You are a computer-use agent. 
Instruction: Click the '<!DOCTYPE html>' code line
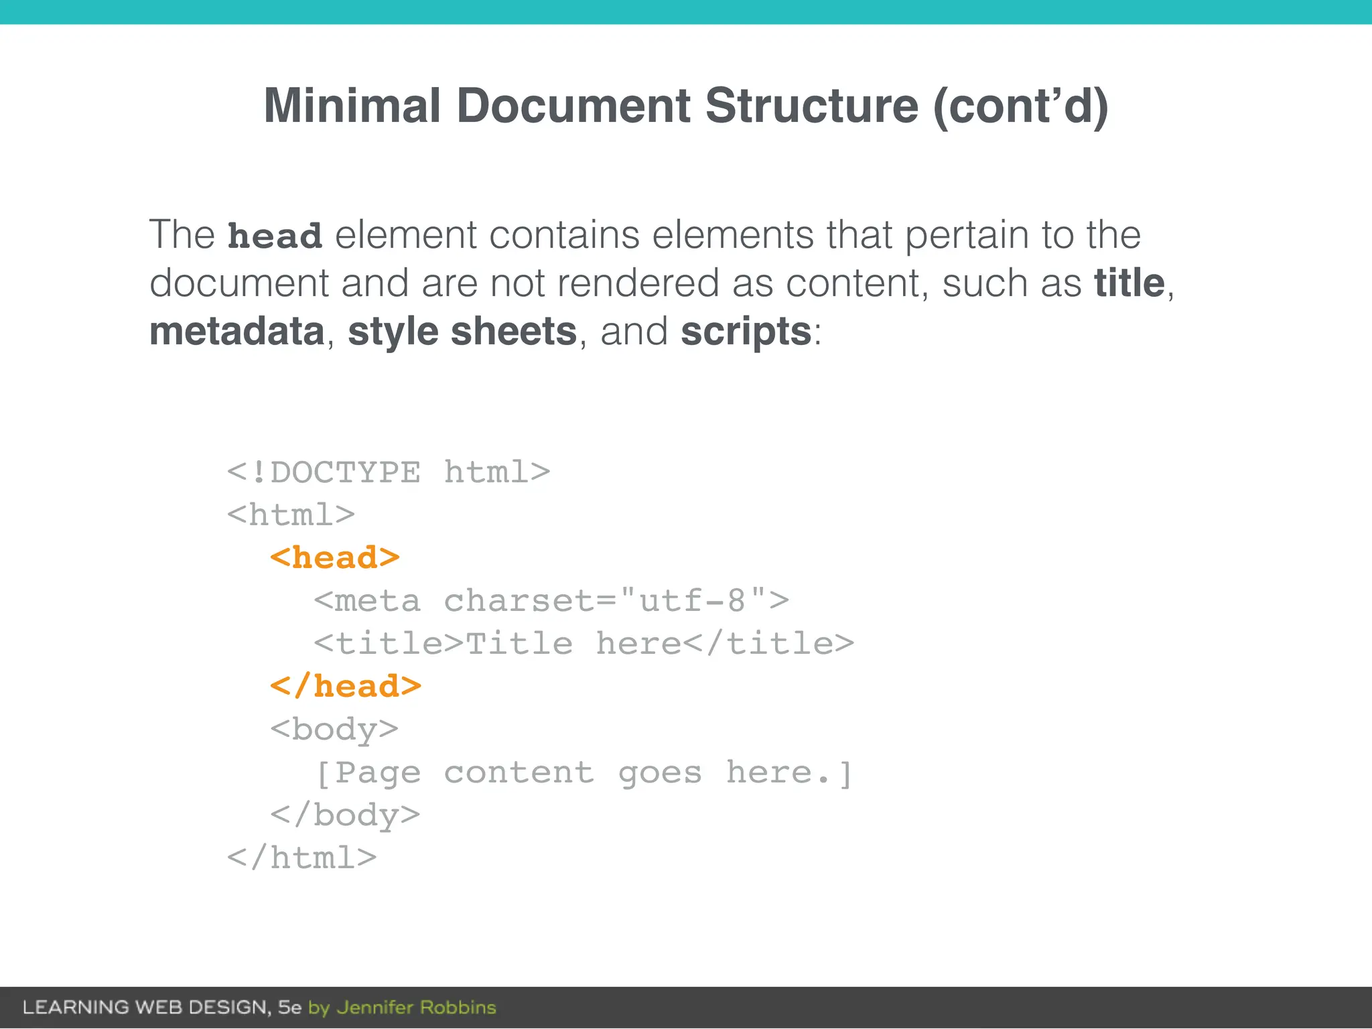pos(389,472)
